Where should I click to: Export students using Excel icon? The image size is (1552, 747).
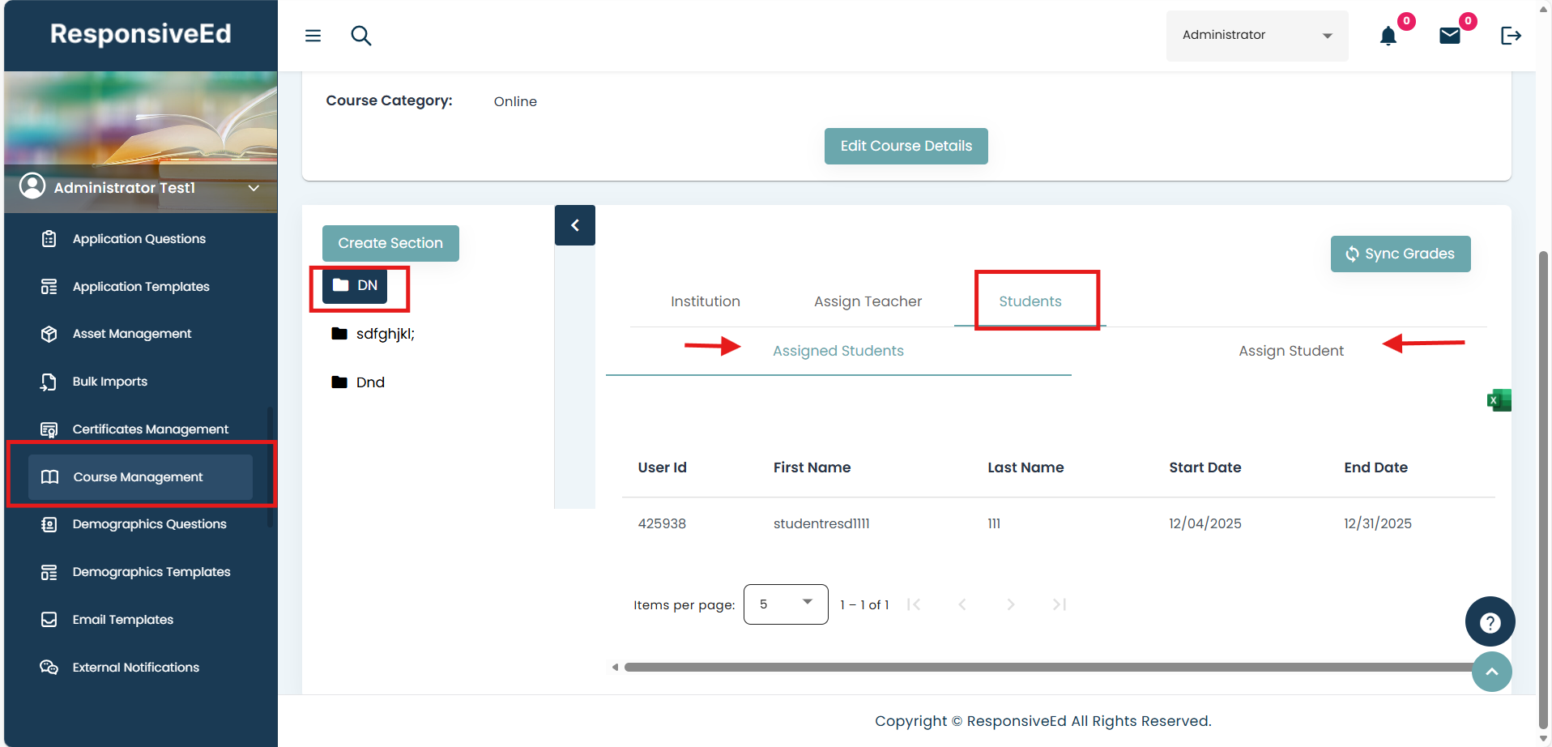click(1499, 400)
